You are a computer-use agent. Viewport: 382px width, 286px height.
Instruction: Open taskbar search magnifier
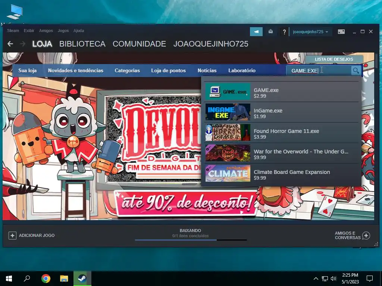27,279
